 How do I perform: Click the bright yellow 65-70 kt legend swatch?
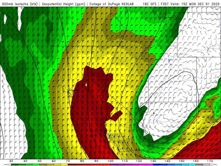(64, 165)
